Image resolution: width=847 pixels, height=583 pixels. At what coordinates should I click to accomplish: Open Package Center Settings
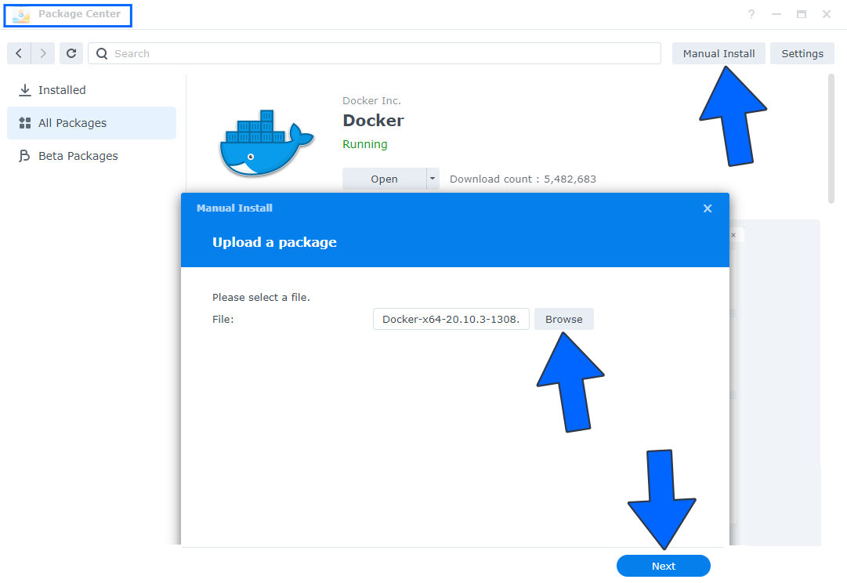[802, 53]
